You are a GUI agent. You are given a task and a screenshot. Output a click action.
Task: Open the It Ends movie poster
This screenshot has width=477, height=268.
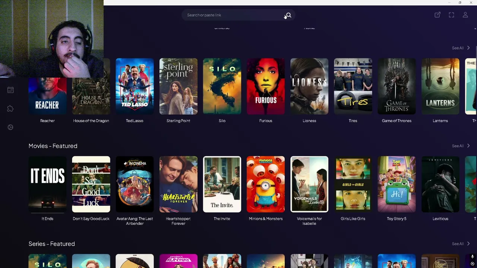47,184
